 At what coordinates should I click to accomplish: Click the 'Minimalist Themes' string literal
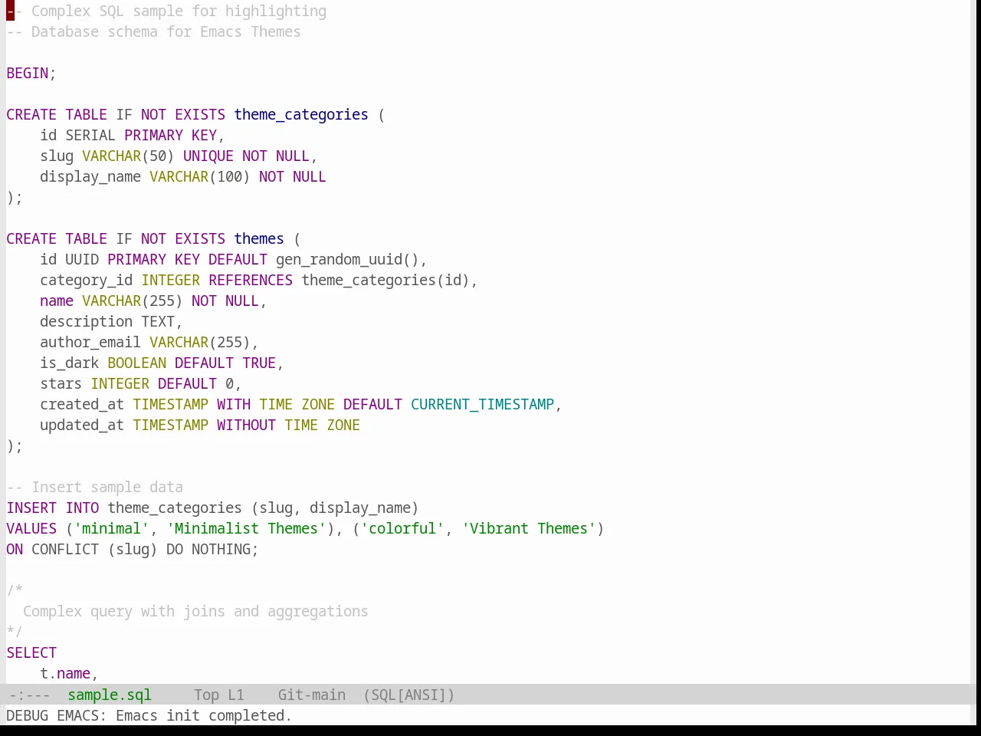click(x=246, y=528)
